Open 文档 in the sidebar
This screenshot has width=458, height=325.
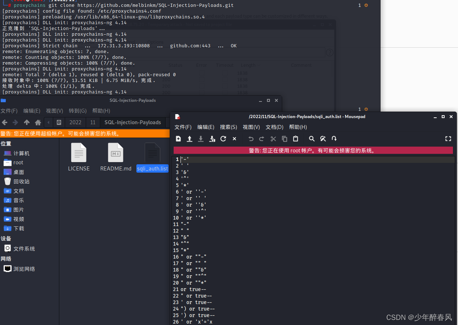[x=14, y=191]
